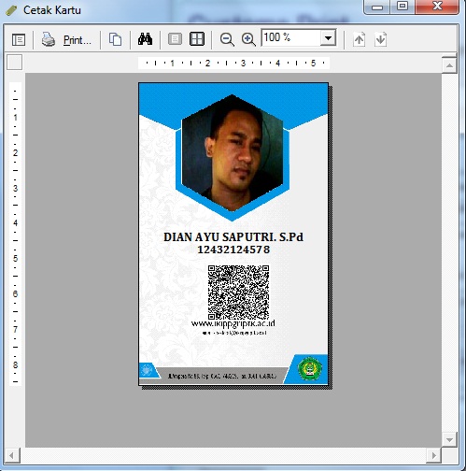Click the QR code on the card
466x471 pixels.
(x=238, y=293)
